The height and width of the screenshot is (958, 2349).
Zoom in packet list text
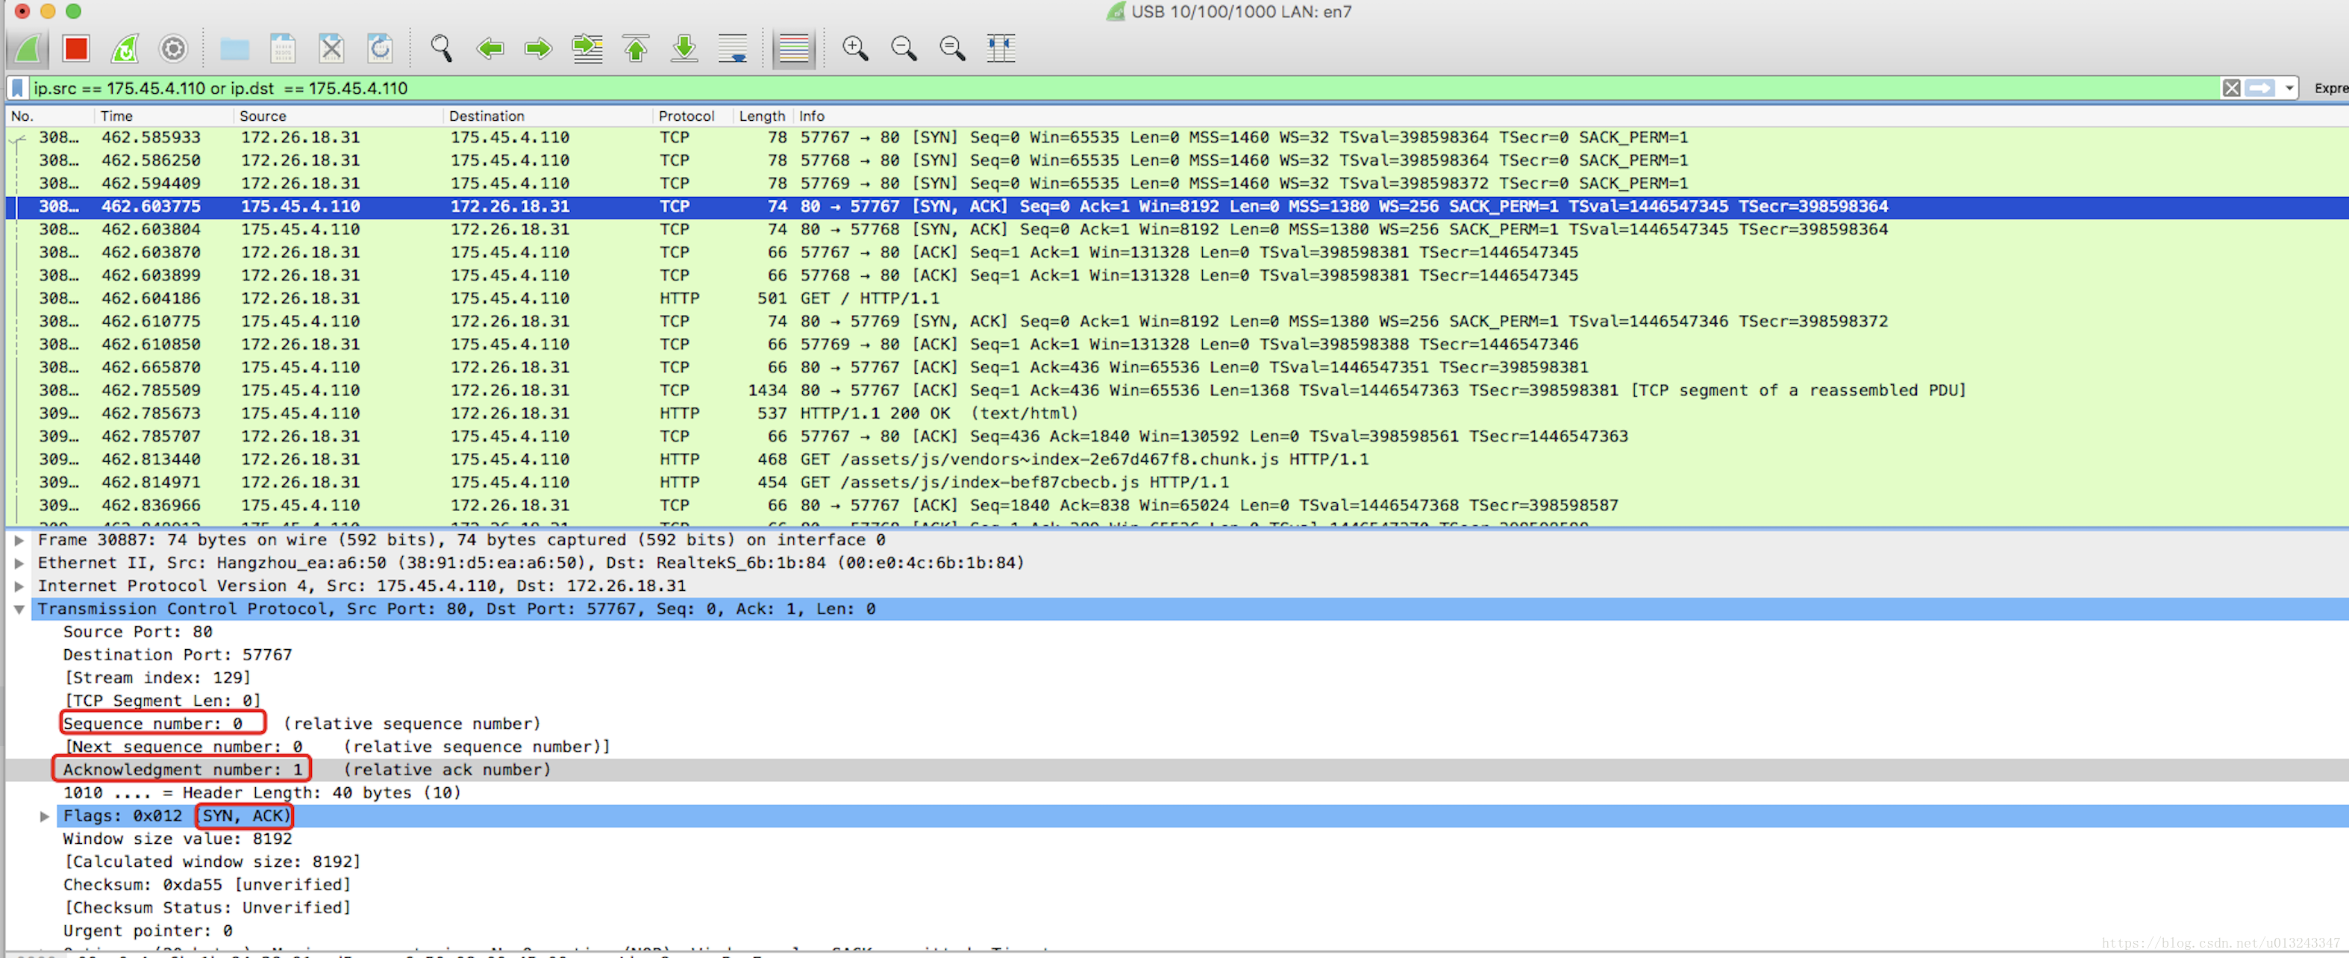854,48
